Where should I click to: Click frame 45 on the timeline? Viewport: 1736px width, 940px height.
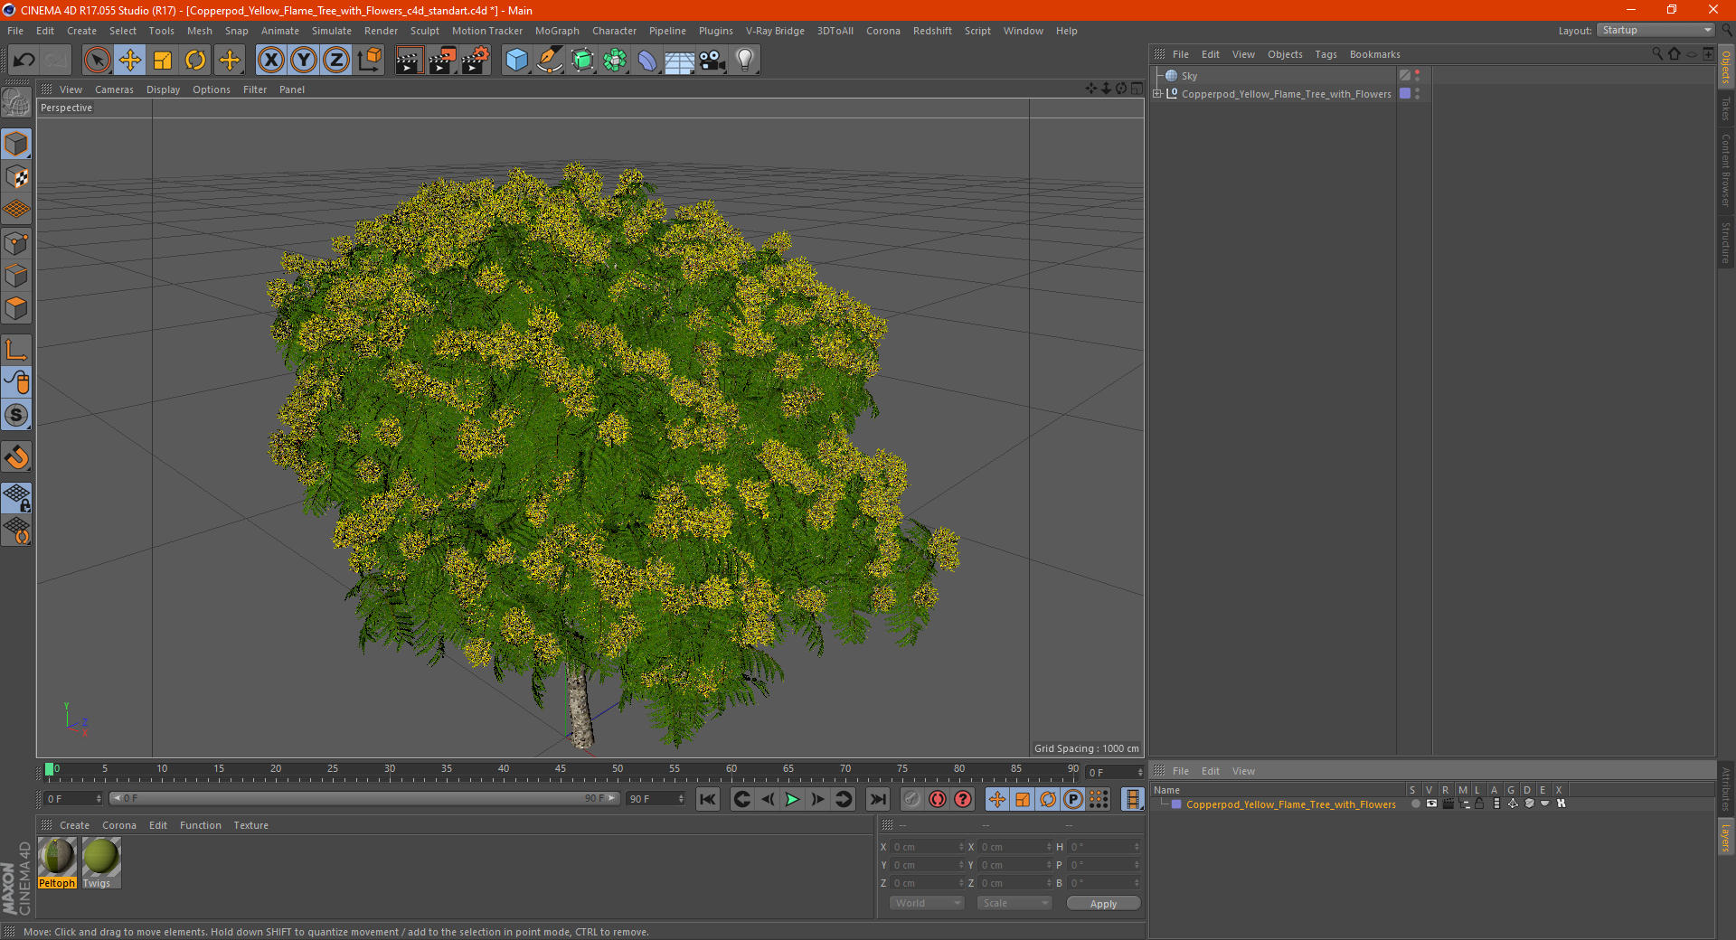coord(561,771)
